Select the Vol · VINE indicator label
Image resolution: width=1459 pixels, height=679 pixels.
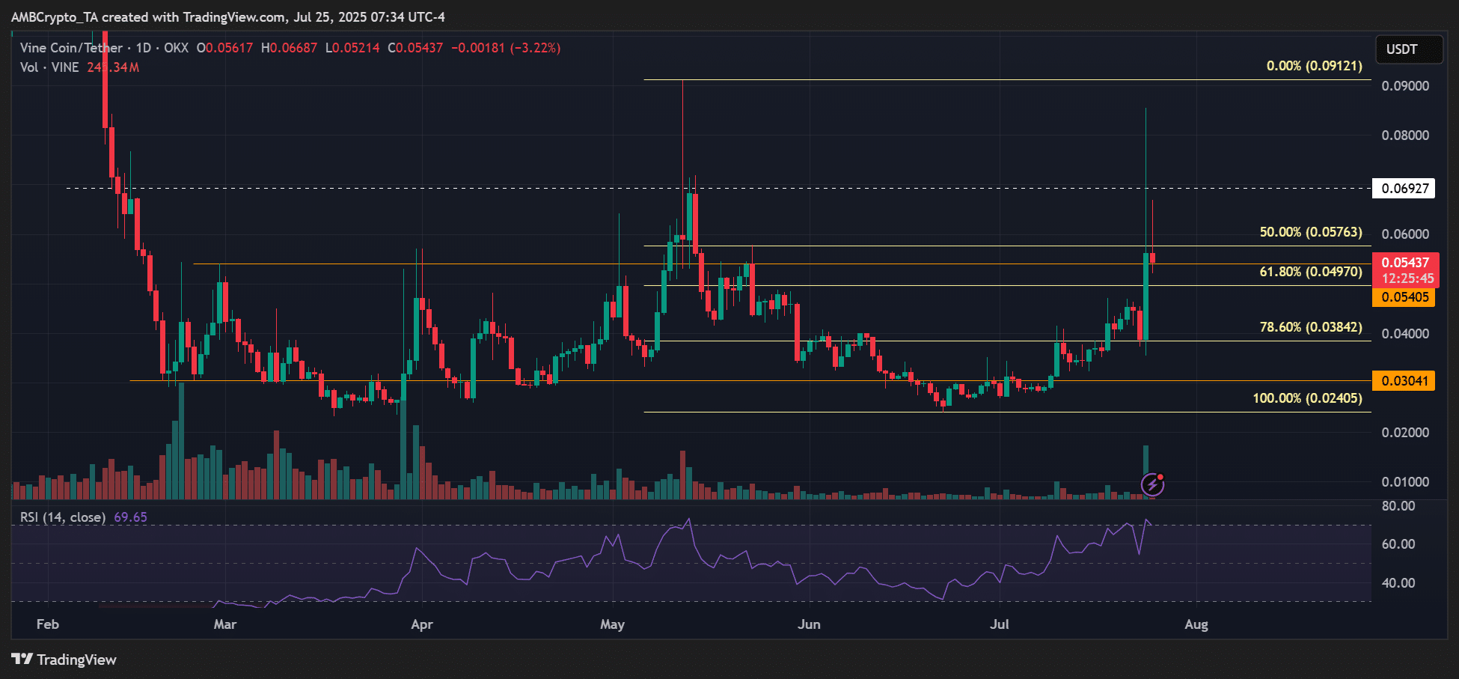pos(49,67)
